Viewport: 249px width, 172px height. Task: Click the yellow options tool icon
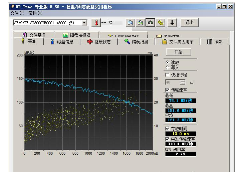click(x=161, y=23)
